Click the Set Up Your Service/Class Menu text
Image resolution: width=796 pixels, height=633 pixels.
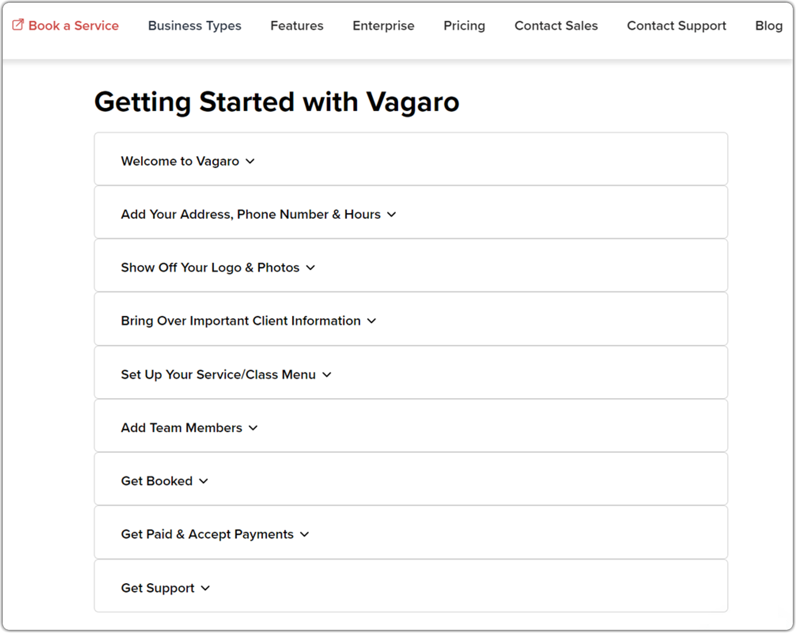(x=218, y=375)
